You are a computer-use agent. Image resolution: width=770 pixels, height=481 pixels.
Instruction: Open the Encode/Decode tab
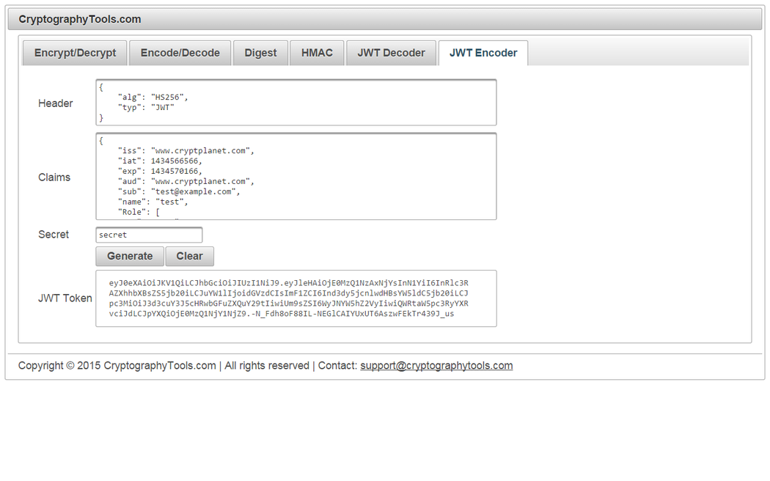point(180,53)
